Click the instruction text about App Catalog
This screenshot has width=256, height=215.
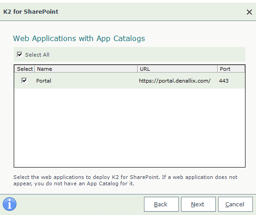pyautogui.click(x=125, y=180)
